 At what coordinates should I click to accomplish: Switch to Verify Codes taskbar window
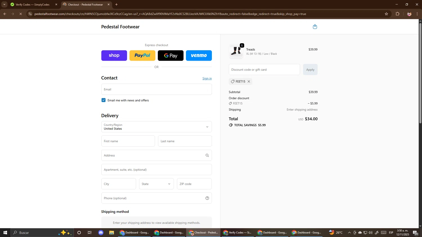(x=238, y=233)
